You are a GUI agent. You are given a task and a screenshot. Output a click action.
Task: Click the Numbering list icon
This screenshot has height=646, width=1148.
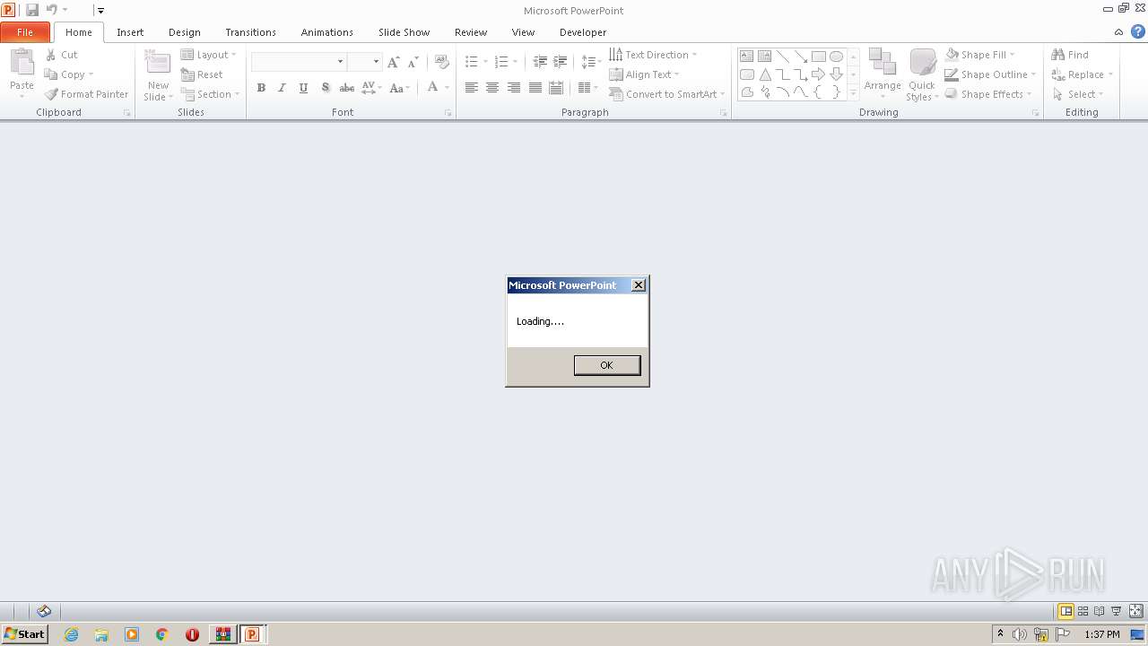(x=501, y=62)
